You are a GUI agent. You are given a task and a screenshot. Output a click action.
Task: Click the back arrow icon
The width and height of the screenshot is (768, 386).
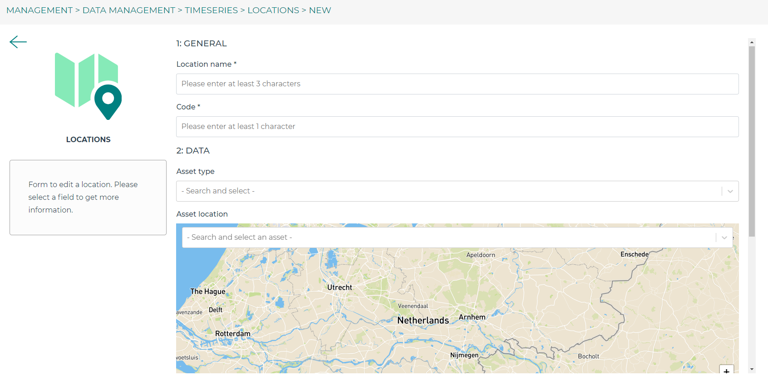[x=18, y=42]
